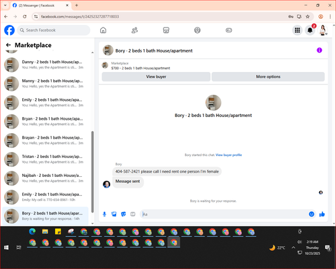Launch Microsoft Edge from the taskbar
The image size is (336, 269).
32,231
